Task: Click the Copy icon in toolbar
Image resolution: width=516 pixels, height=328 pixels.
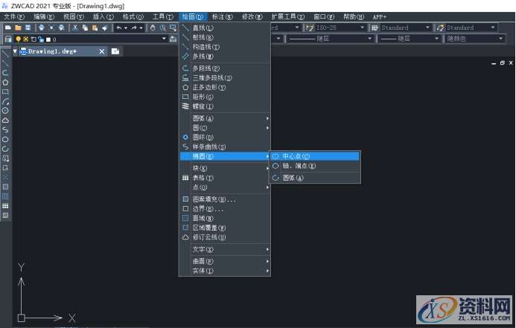Action: [x=85, y=28]
